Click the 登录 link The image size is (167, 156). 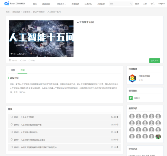coord(137,4)
